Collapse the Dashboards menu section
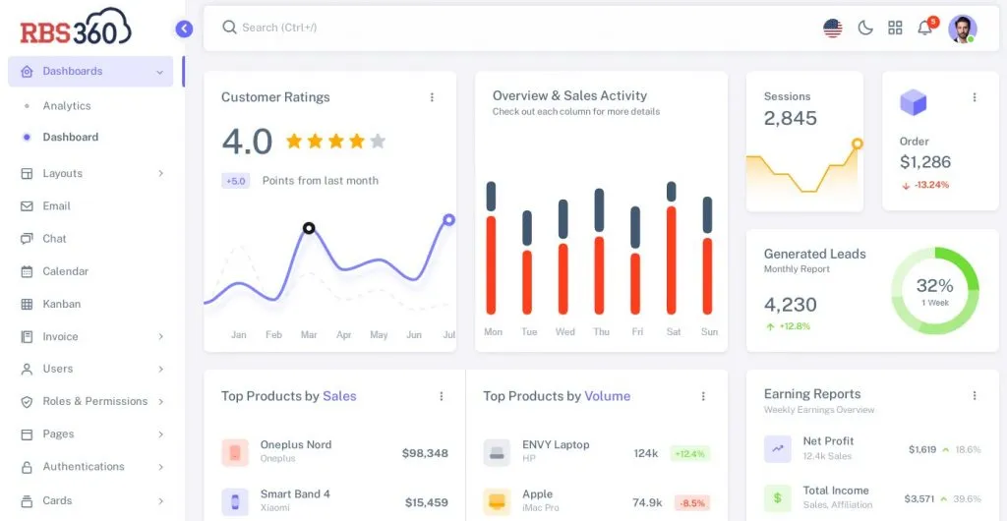Screen dimensions: 1007x521 pyautogui.click(x=159, y=72)
